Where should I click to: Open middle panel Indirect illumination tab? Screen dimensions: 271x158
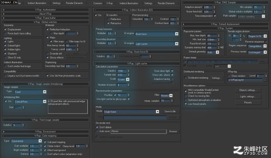pos(129,3)
